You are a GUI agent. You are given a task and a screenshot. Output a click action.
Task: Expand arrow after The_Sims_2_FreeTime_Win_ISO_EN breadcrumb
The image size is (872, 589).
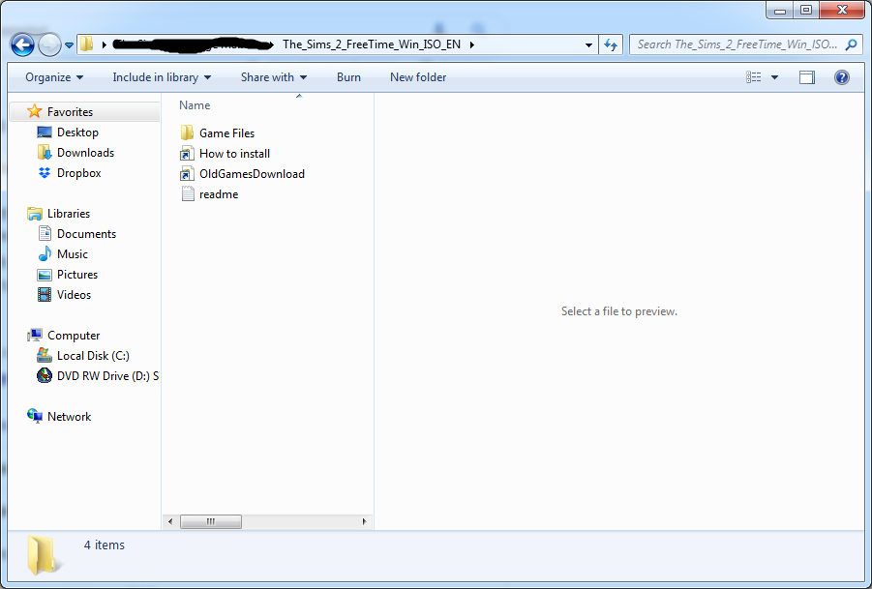pos(471,44)
